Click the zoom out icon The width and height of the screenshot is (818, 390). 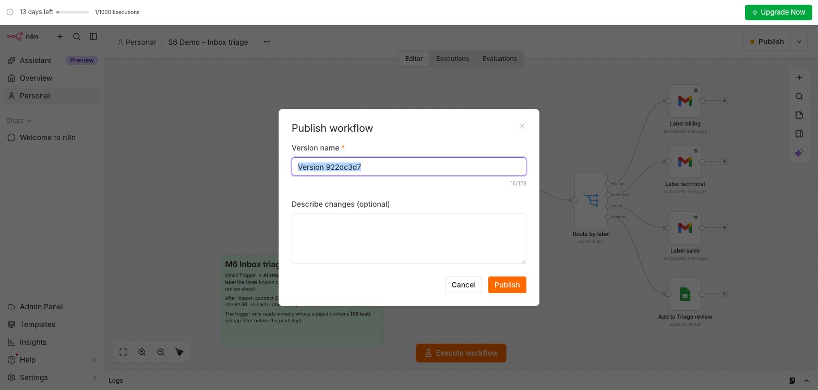161,352
